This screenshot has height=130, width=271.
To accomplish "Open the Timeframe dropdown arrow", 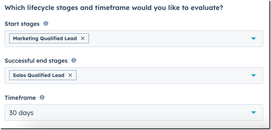I will (x=253, y=113).
